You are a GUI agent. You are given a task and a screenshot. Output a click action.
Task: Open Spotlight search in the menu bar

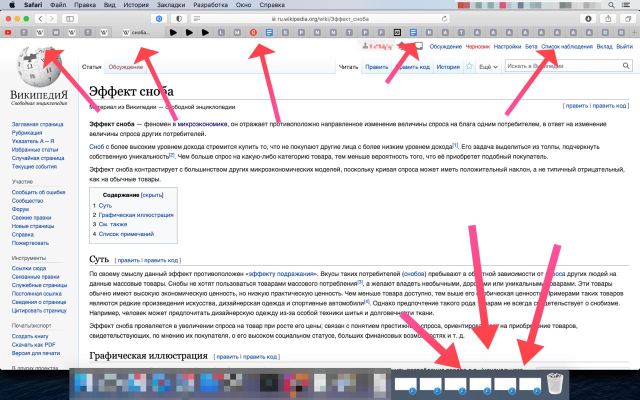pos(611,5)
